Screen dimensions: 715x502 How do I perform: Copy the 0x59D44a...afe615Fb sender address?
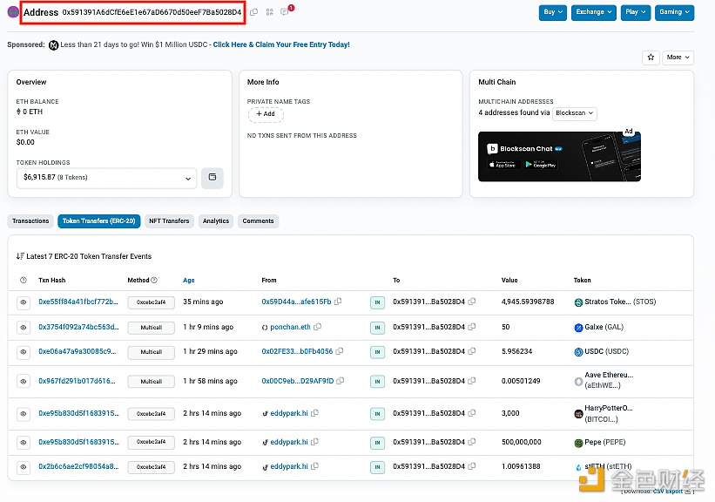pyautogui.click(x=338, y=302)
